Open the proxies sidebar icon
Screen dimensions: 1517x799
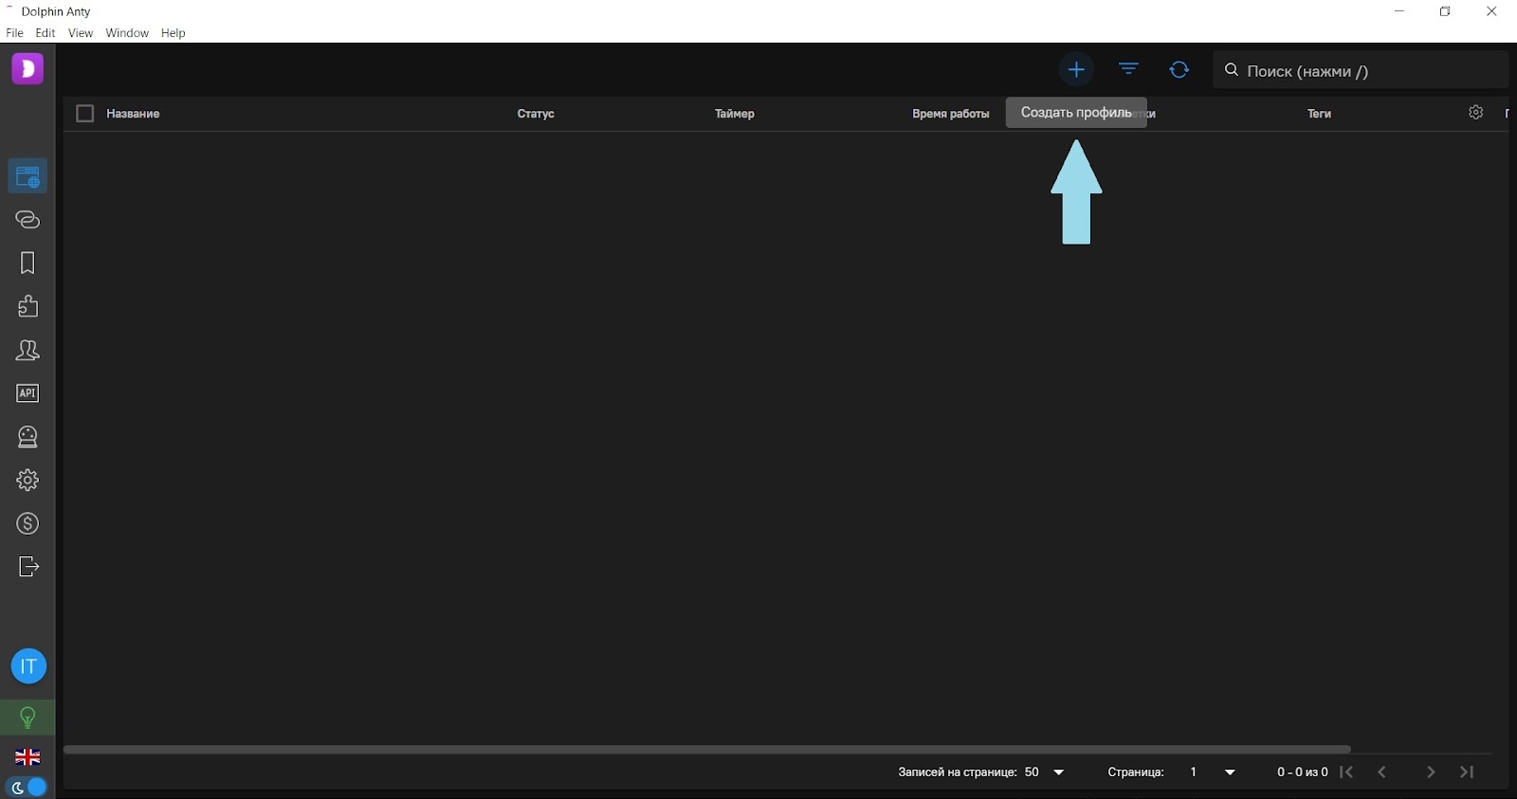27,220
